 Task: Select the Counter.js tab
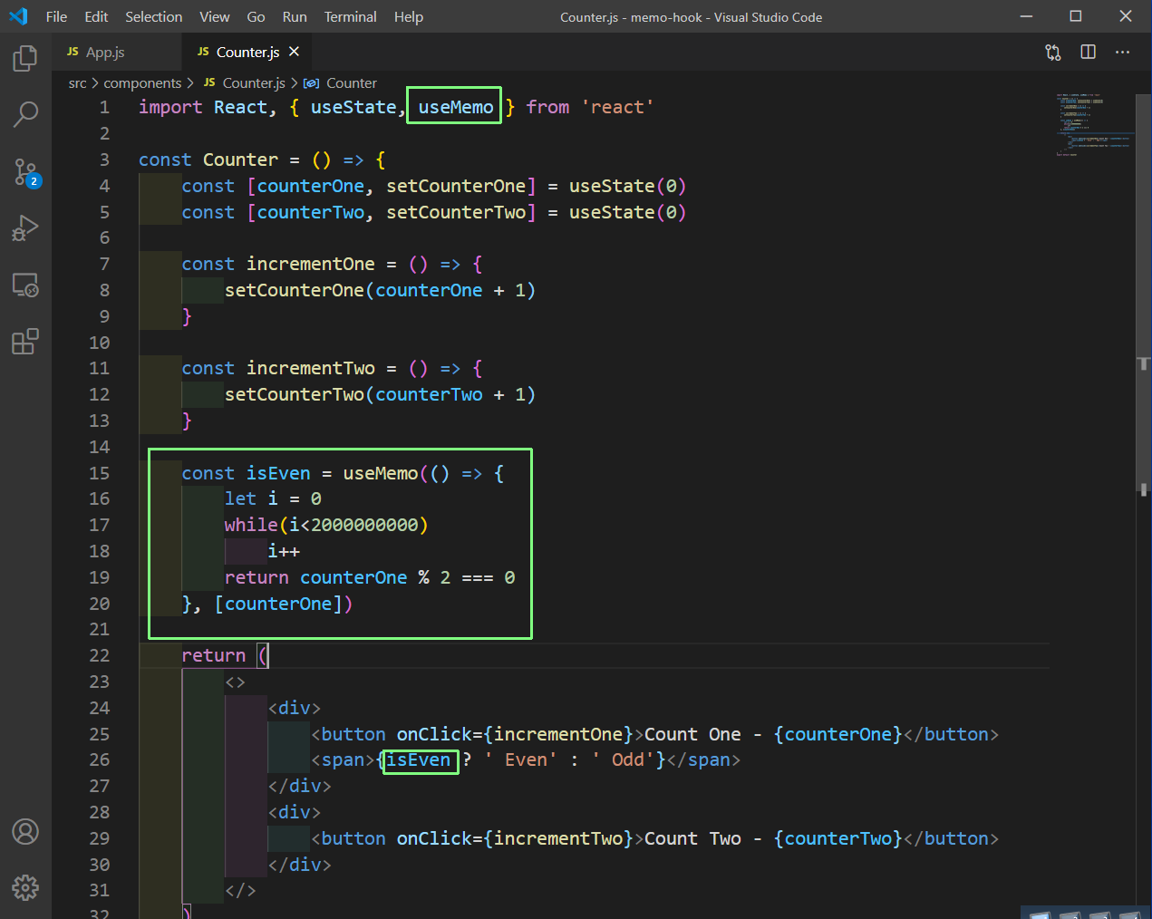coord(247,52)
